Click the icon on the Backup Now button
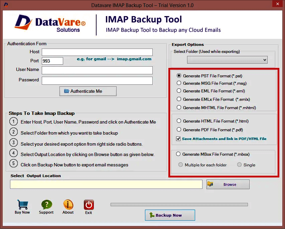285x229 pixels. point(152,215)
